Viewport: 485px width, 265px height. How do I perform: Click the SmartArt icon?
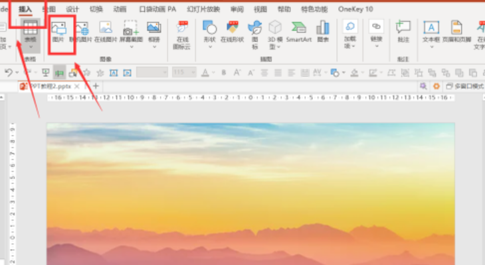pyautogui.click(x=298, y=31)
